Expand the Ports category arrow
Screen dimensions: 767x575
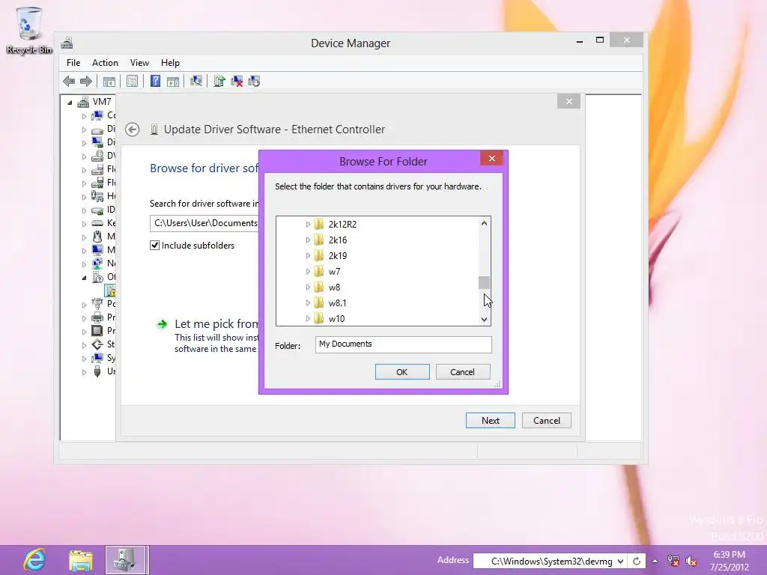coord(84,304)
